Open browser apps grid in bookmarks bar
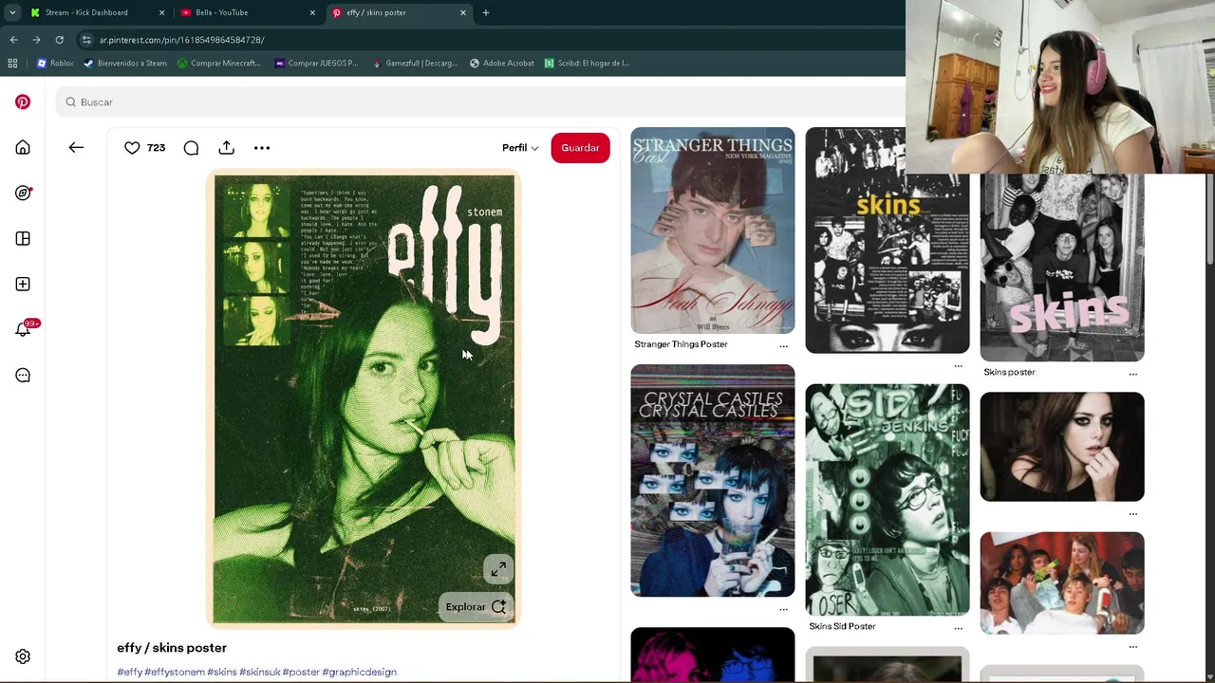The height and width of the screenshot is (683, 1215). pos(12,64)
